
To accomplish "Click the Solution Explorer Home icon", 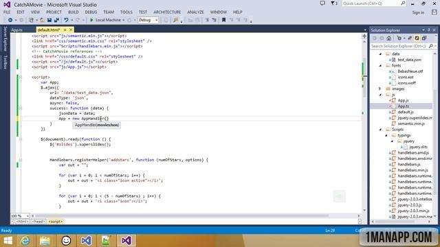I will [388, 38].
